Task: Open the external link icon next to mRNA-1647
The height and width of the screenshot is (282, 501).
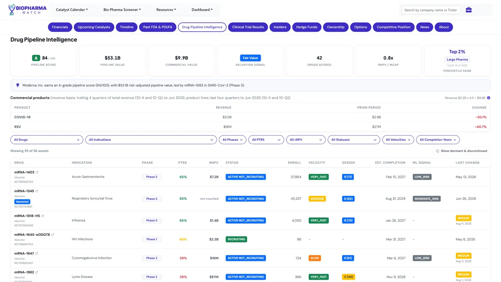Action: point(37,253)
